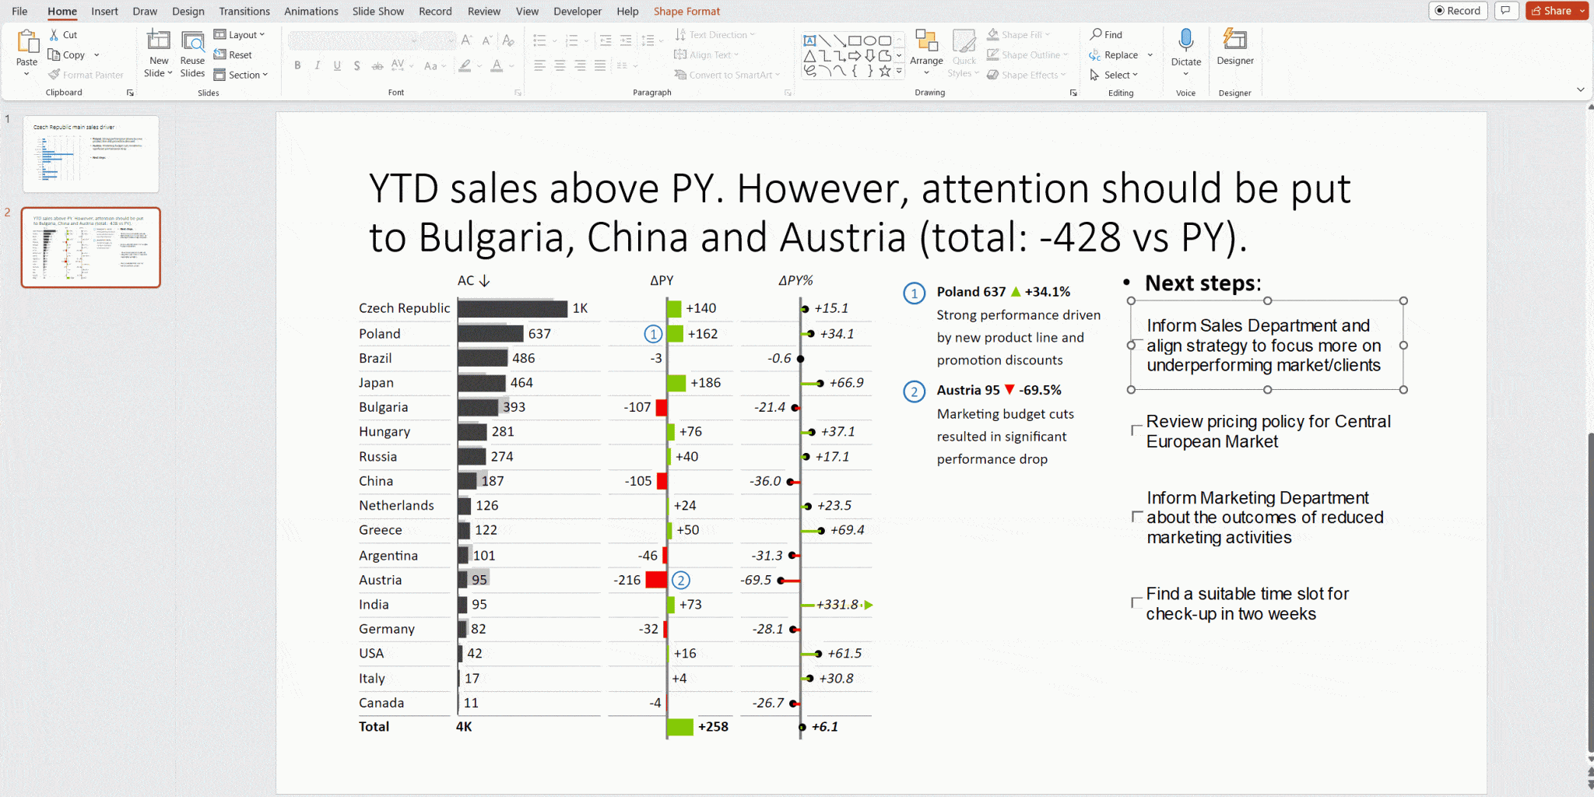Toggle italic formatting
The width and height of the screenshot is (1594, 797).
tap(317, 66)
